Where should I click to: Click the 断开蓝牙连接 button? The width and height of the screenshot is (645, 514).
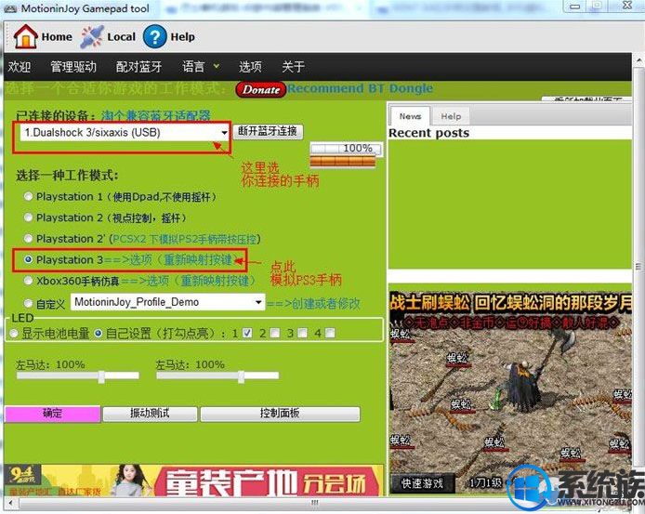click(268, 131)
